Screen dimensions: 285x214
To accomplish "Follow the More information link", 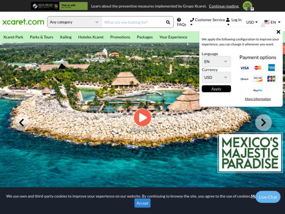I will pos(257,99).
